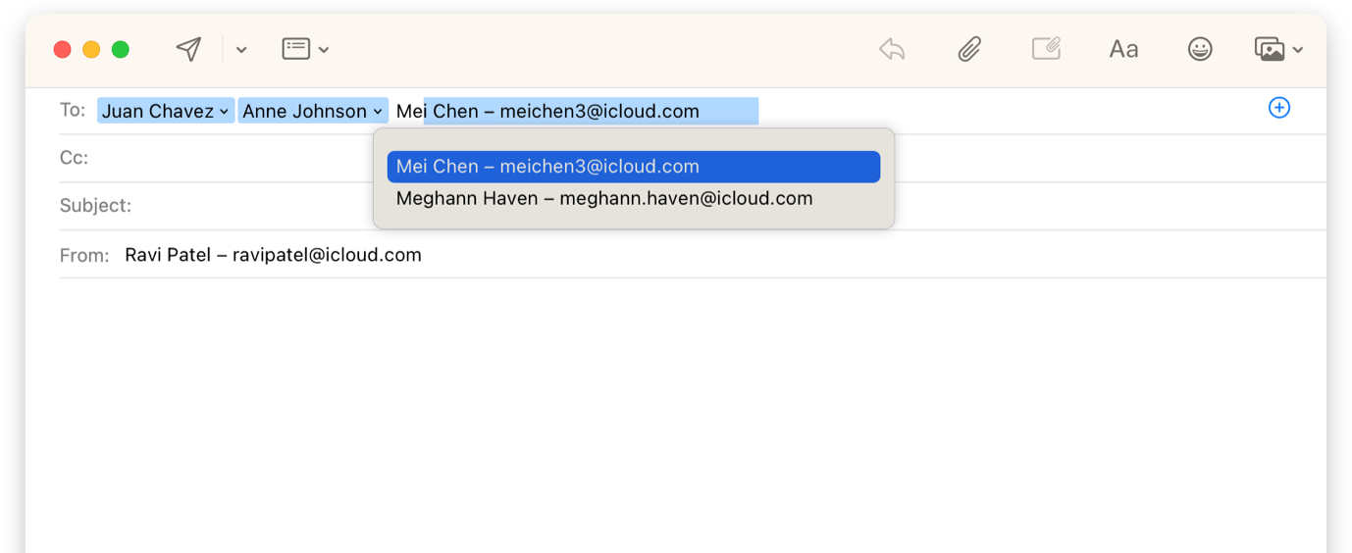Click the Reply arrow icon
The width and height of the screenshot is (1352, 553).
892,49
